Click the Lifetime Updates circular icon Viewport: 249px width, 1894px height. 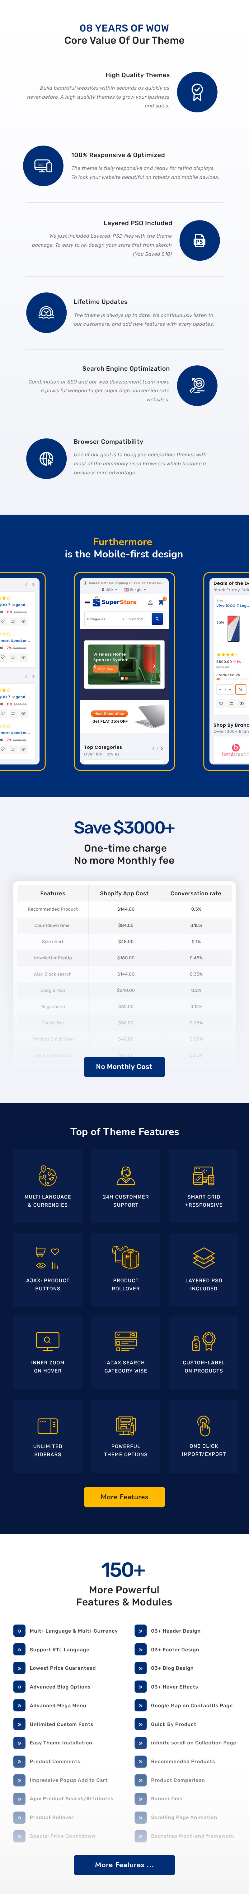(46, 313)
